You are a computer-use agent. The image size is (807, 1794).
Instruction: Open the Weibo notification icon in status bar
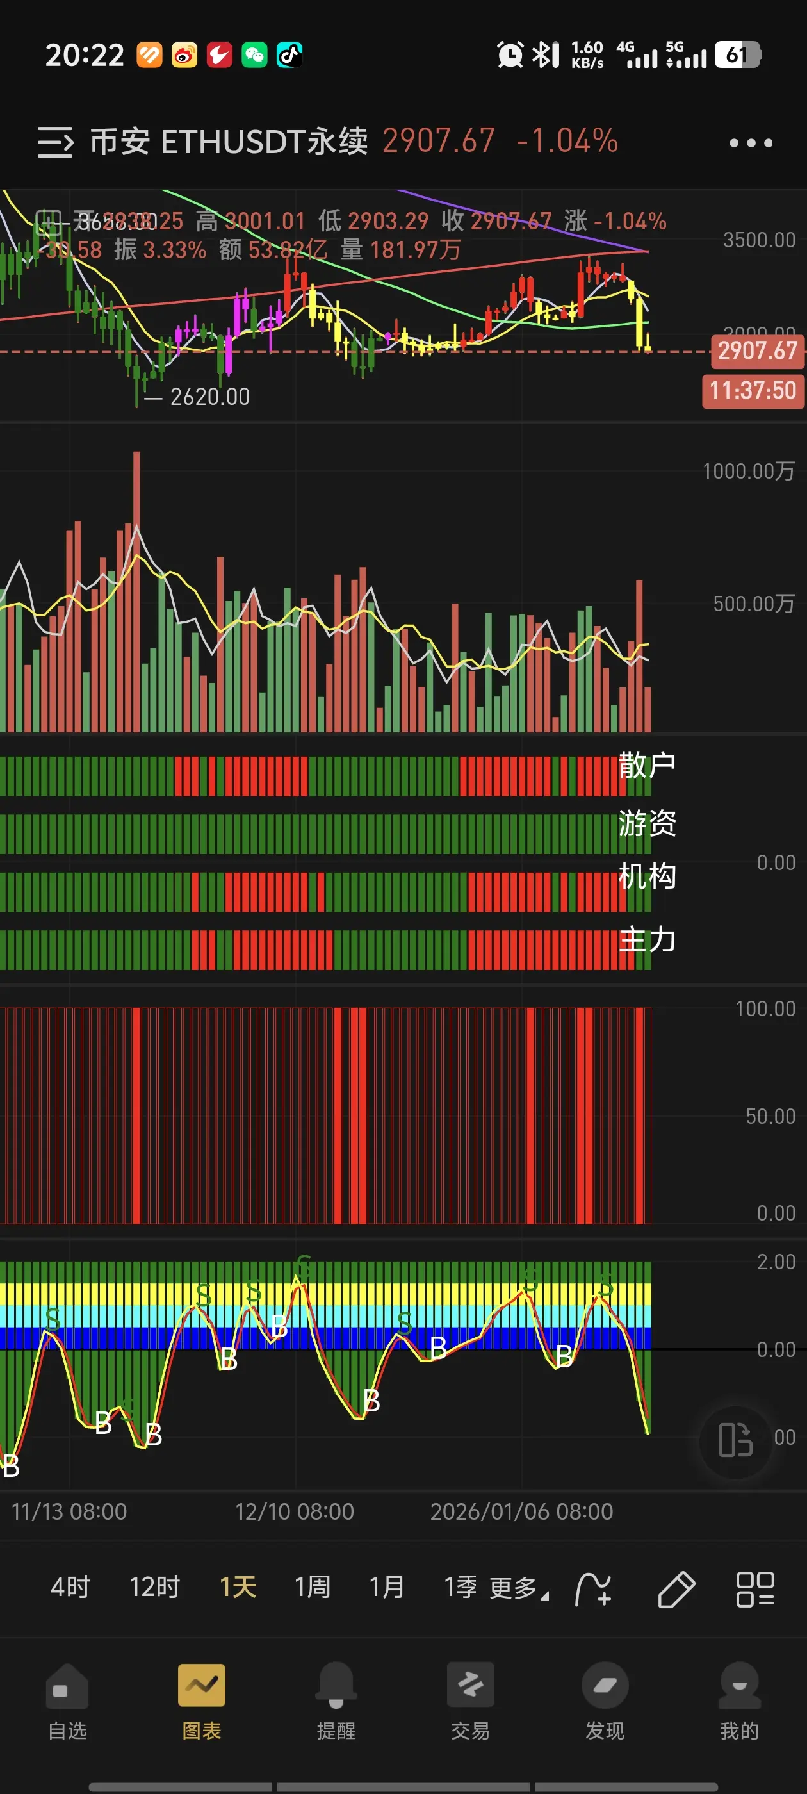point(184,55)
